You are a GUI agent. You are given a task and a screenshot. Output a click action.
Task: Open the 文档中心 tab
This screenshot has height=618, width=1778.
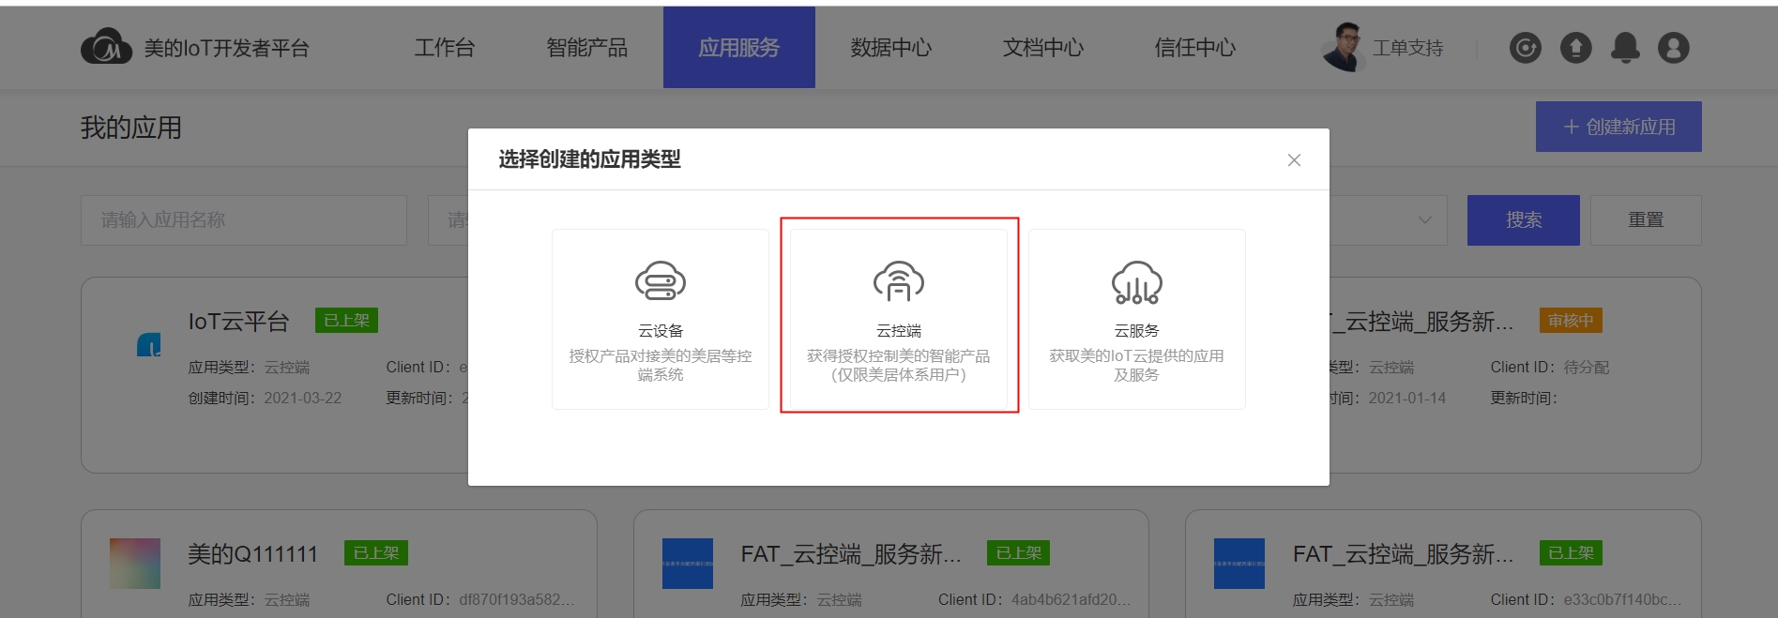point(1043,48)
